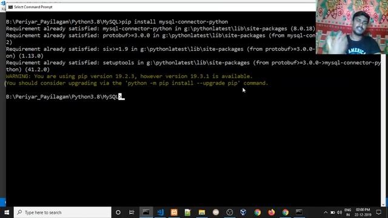The width and height of the screenshot is (388, 218).
Task: Open XAMPP from the taskbar
Action: pyautogui.click(x=174, y=213)
